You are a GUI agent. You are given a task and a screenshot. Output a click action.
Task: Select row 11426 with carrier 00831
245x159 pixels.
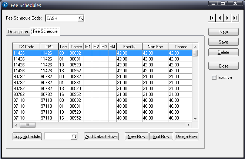[x=103, y=59]
